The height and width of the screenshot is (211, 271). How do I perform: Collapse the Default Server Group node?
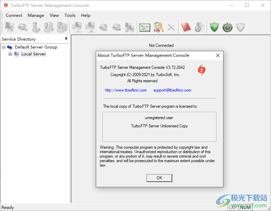(x=4, y=47)
